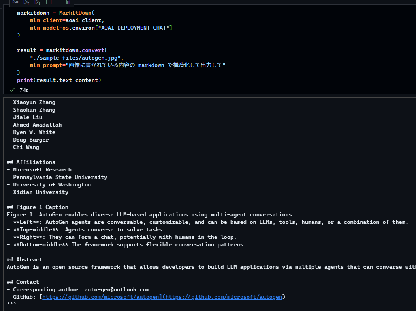The height and width of the screenshot is (311, 416).
Task: Click "- Pennsylvania State University" line
Action: point(57,177)
